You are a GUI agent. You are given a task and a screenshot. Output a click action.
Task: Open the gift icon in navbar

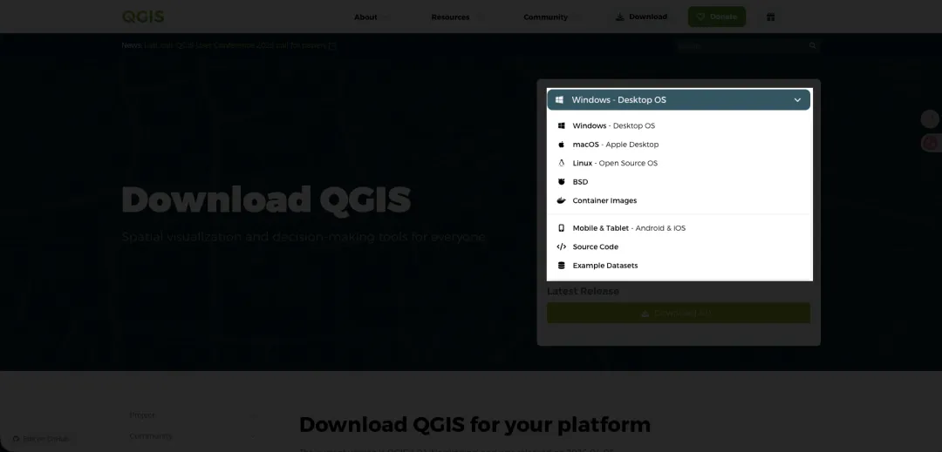(x=771, y=17)
